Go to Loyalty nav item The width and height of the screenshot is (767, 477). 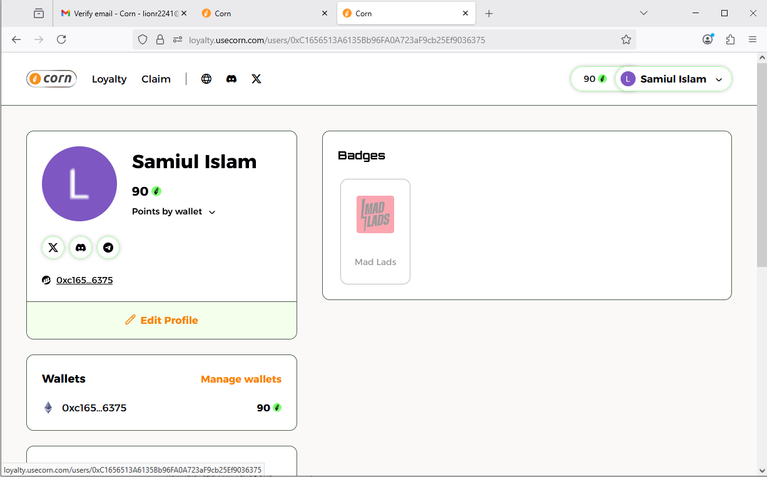pyautogui.click(x=109, y=79)
